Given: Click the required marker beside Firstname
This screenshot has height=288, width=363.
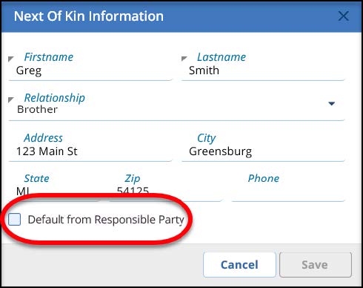Looking at the screenshot, I should (x=10, y=59).
